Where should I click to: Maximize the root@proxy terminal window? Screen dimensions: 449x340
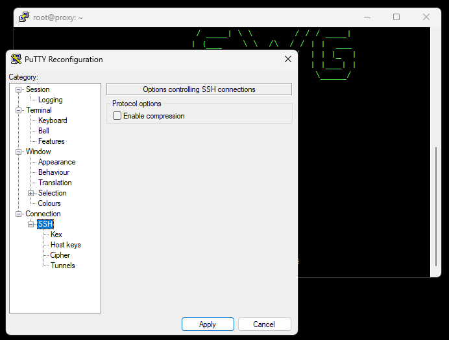[396, 17]
